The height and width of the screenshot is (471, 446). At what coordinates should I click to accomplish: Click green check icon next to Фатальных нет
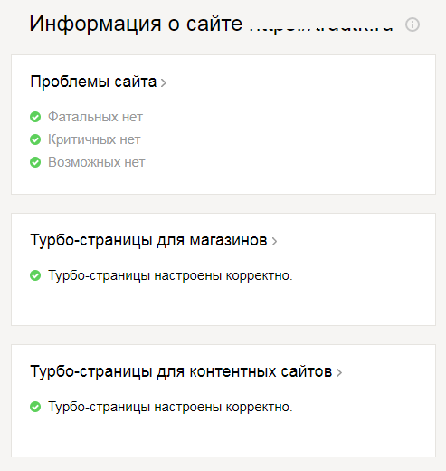(x=35, y=117)
